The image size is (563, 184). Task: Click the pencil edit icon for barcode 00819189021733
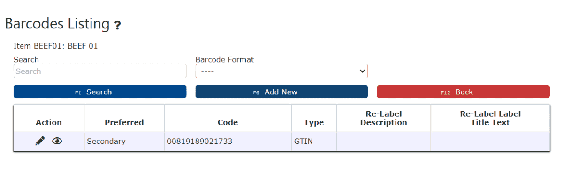point(40,141)
